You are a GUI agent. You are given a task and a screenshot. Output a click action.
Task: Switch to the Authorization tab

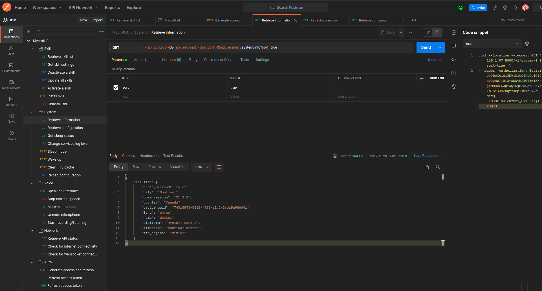(x=145, y=60)
